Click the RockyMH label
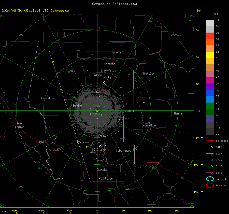Viewport: 229px width, 214px height. tap(67, 71)
